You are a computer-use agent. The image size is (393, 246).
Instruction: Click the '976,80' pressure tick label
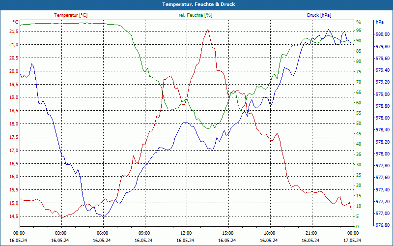383,225
